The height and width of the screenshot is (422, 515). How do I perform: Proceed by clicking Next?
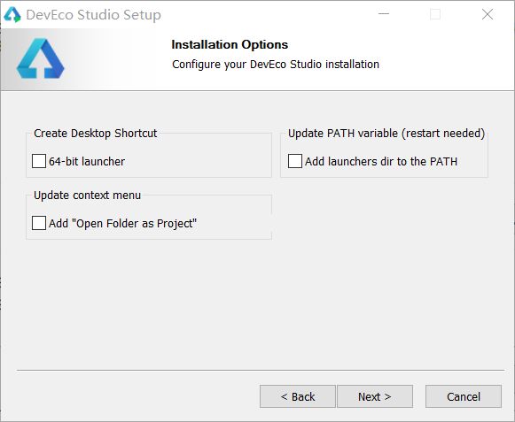[375, 396]
